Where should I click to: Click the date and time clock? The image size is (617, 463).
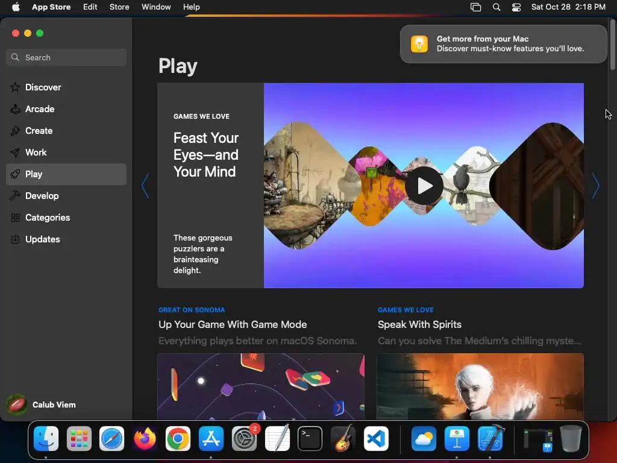[x=568, y=7]
